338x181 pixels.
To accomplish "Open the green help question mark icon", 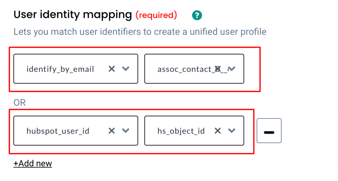I will [x=197, y=15].
